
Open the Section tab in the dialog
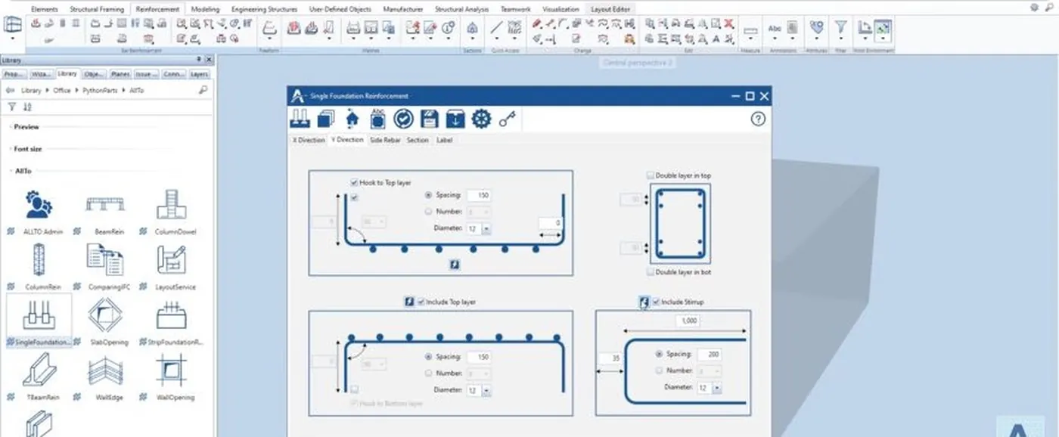pos(418,140)
